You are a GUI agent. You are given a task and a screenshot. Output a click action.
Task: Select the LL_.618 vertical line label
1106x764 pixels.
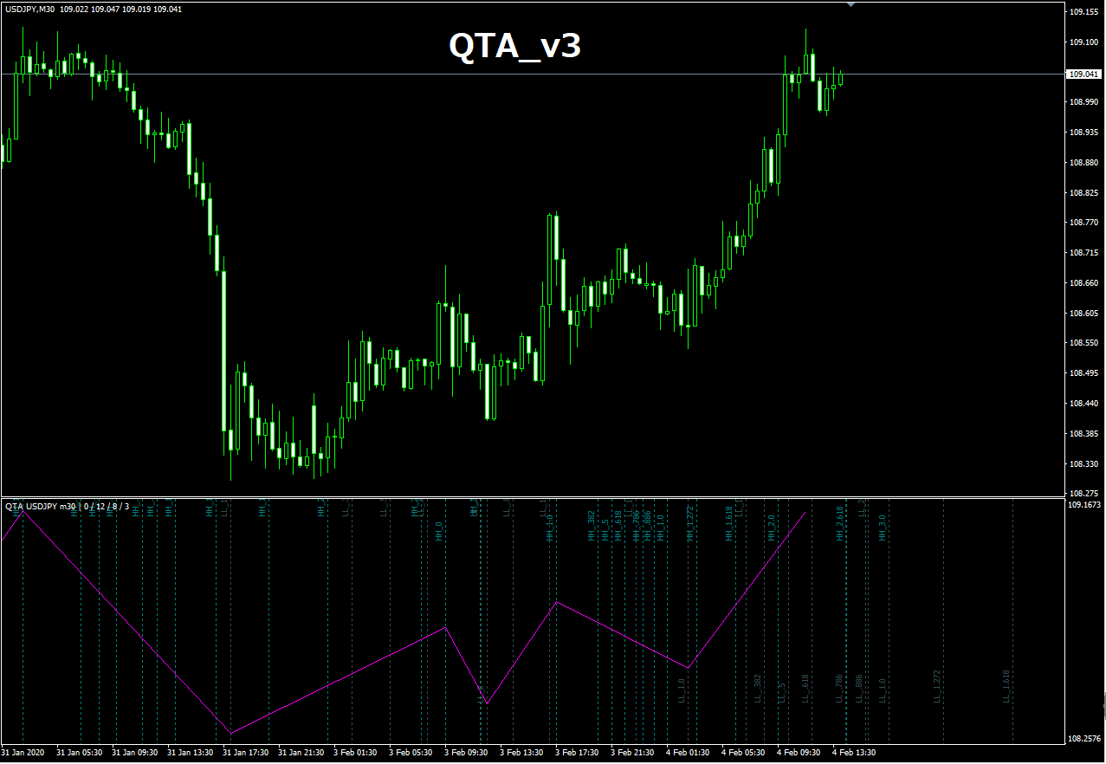pyautogui.click(x=805, y=689)
